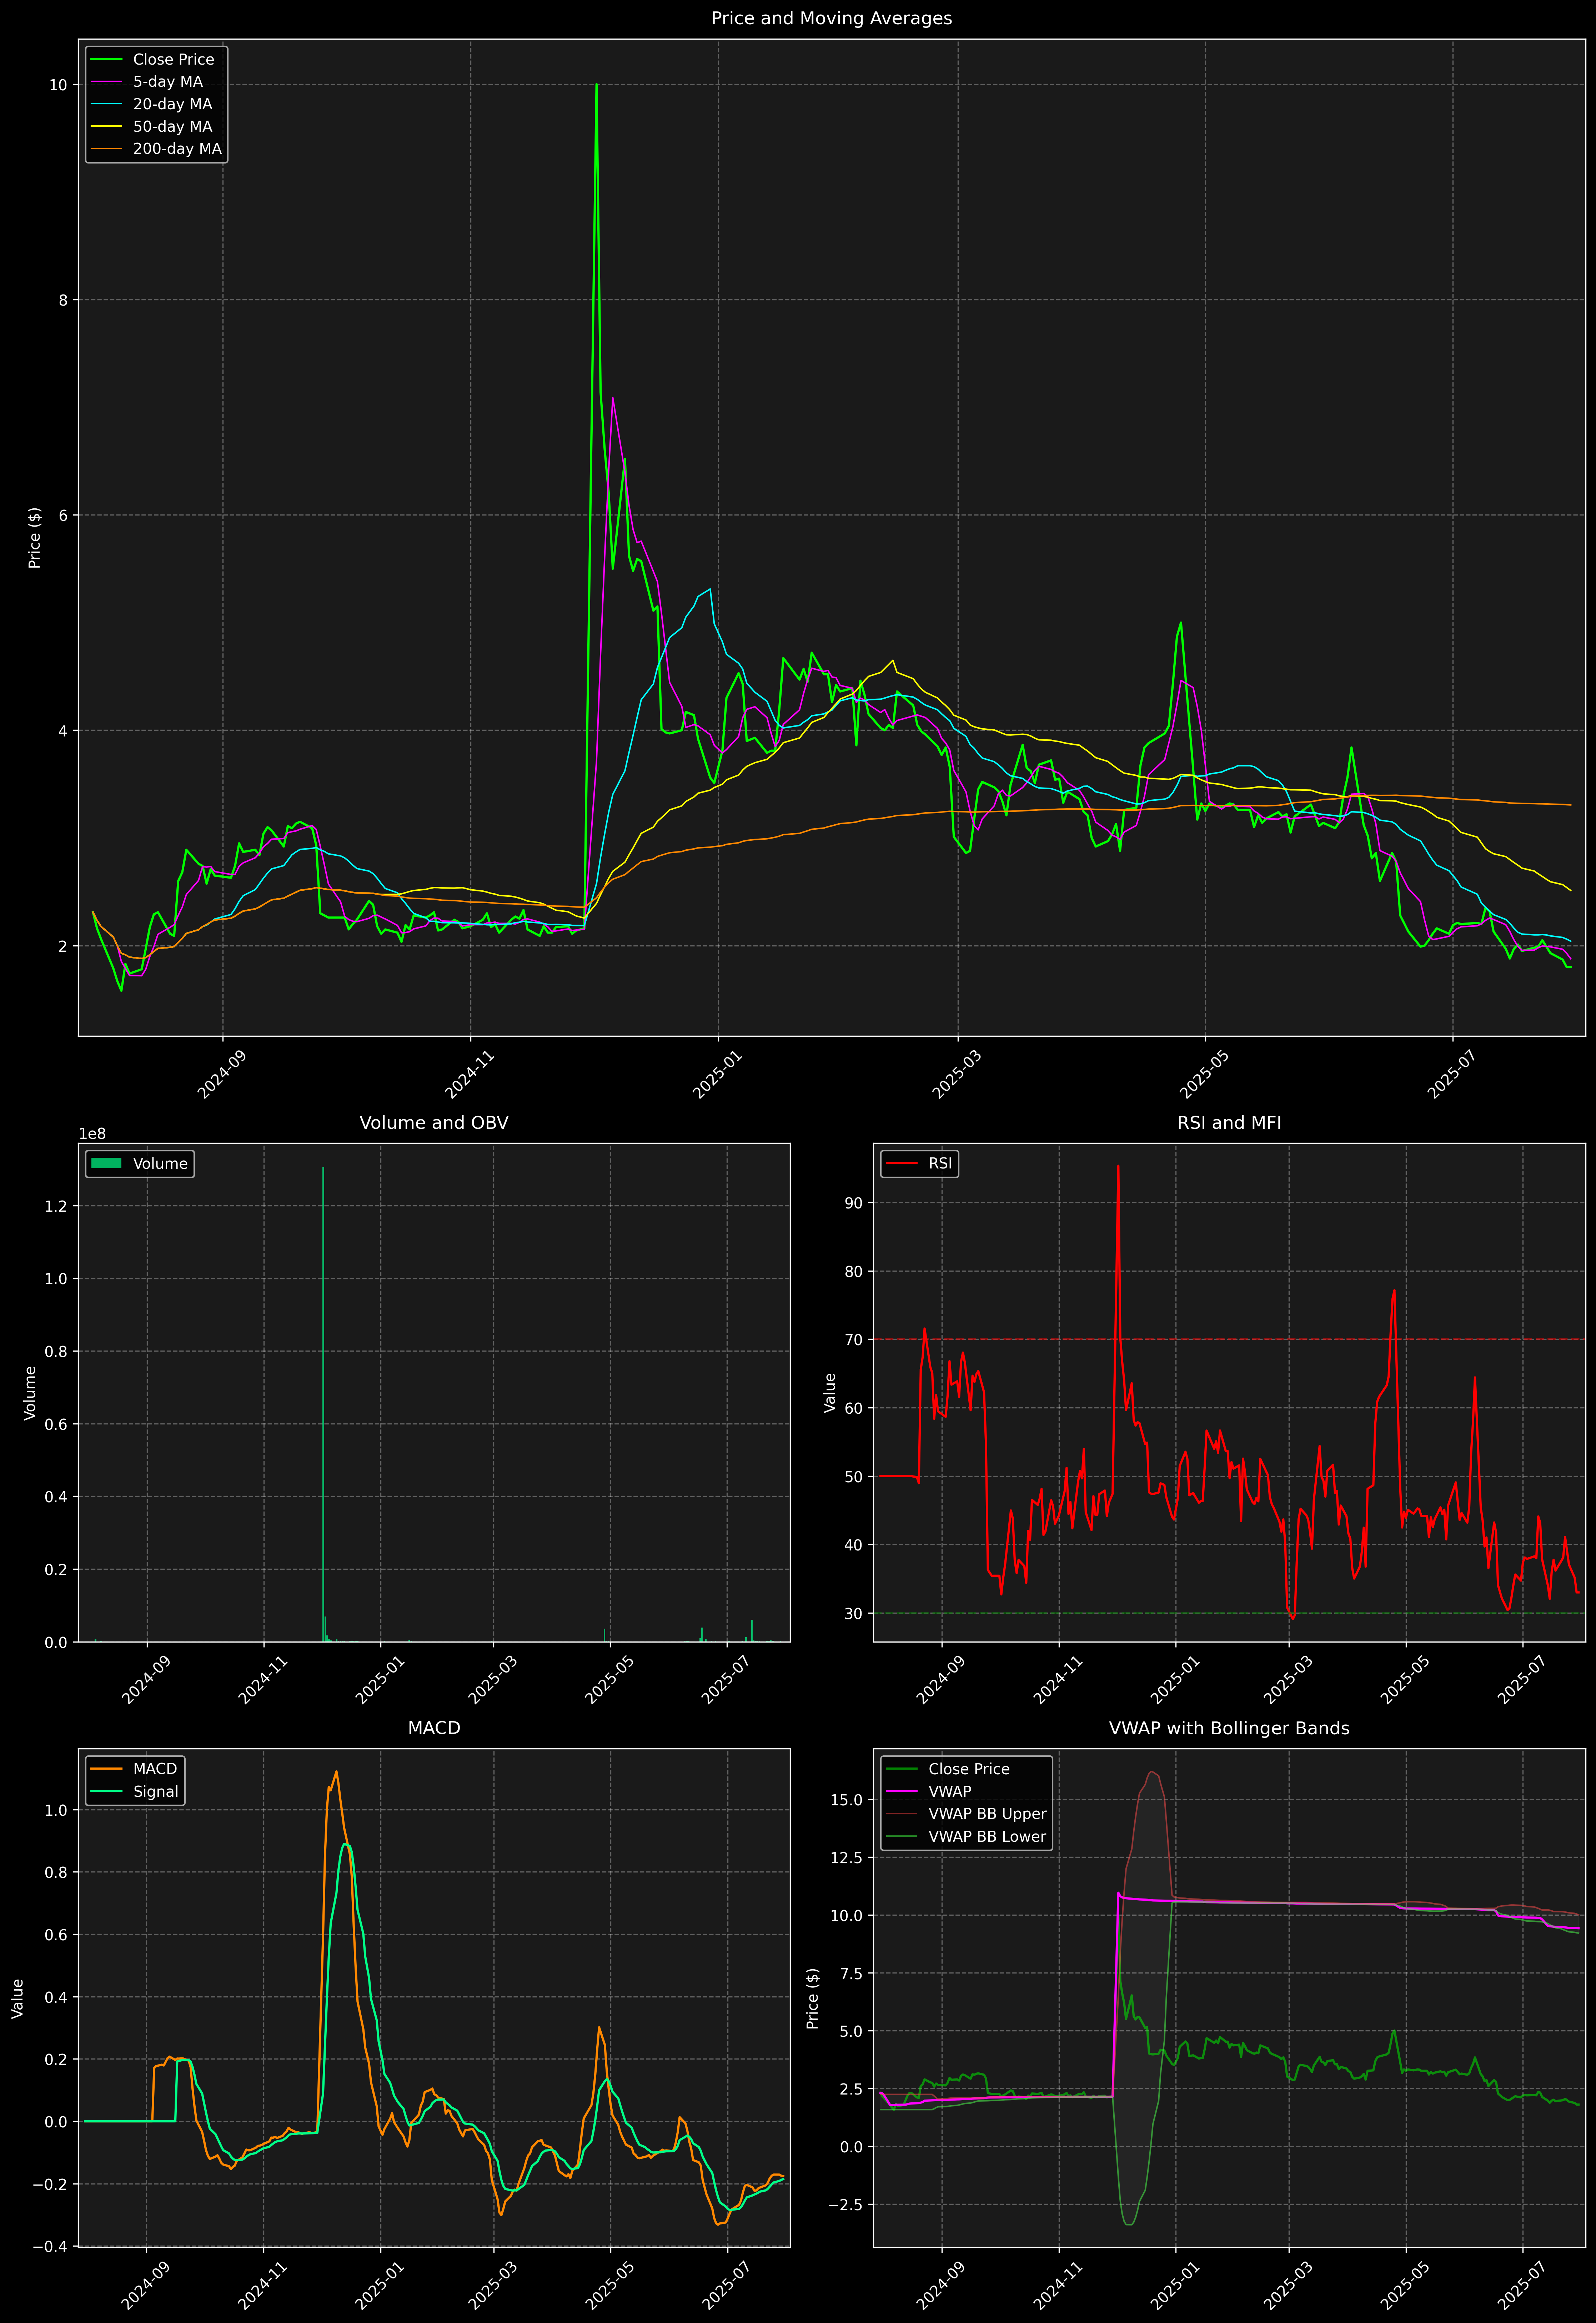The height and width of the screenshot is (2323, 1596).
Task: Click the 'VWAP with Bollinger Bands' chart title
Action: pos(1229,1728)
